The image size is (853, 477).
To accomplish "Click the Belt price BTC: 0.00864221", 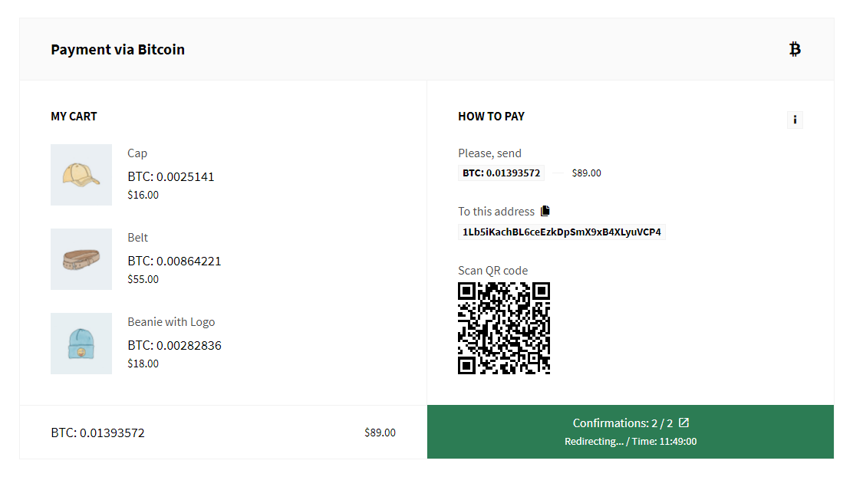I will click(174, 261).
